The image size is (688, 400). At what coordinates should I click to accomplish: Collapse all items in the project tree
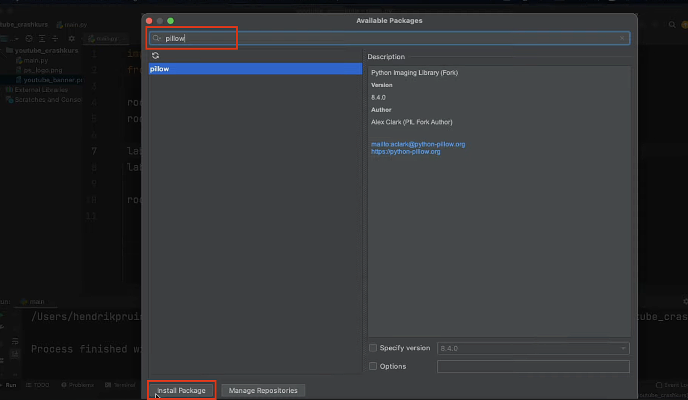(55, 39)
